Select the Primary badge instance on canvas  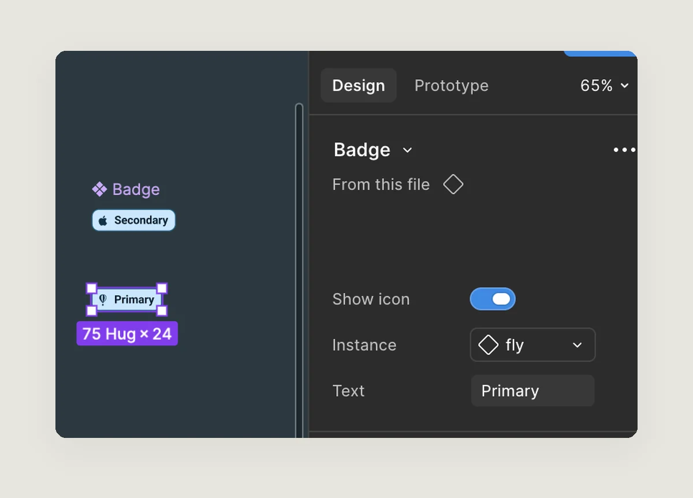click(126, 299)
